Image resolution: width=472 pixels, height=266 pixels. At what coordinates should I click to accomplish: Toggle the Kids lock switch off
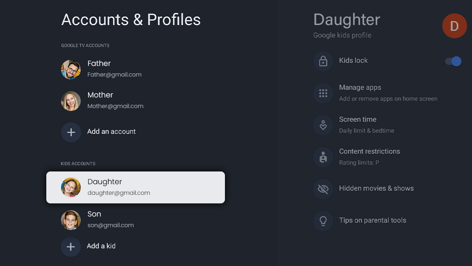coord(453,61)
